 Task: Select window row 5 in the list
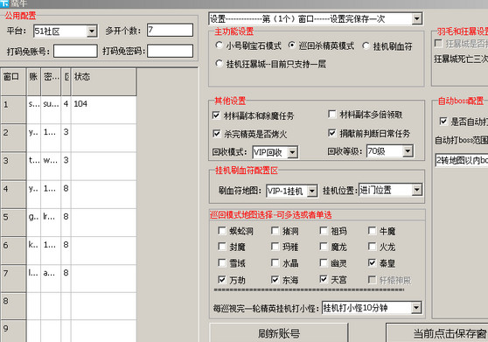[x=68, y=222]
